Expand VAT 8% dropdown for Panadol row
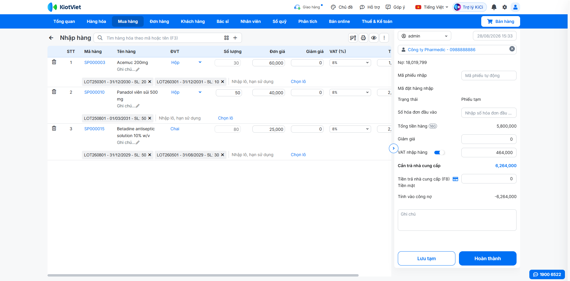Screen dimensions: 570x281 point(350,92)
